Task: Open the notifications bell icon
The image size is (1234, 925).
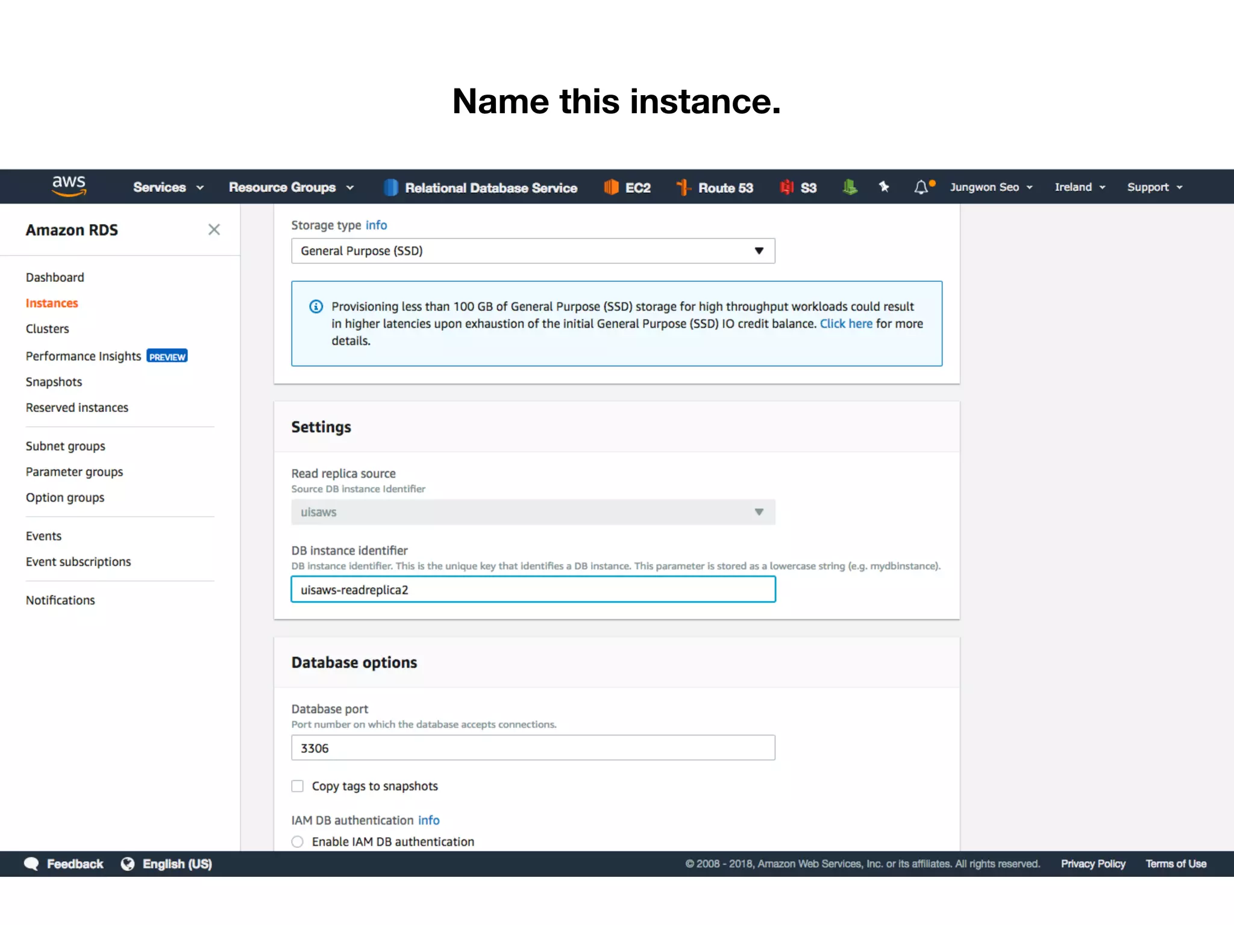Action: coord(921,187)
